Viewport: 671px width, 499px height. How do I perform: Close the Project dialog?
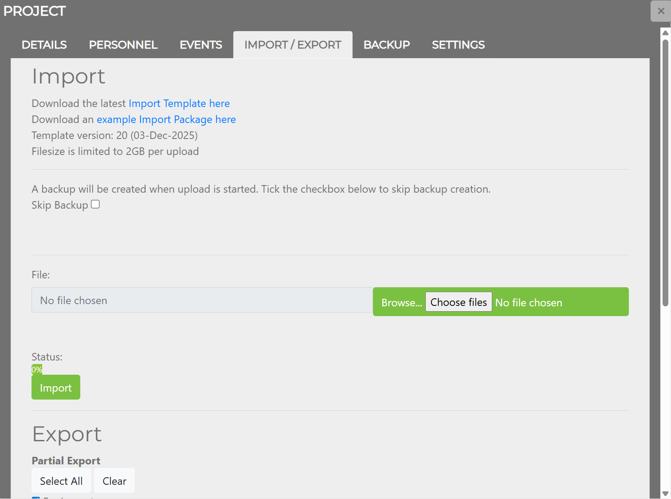661,11
